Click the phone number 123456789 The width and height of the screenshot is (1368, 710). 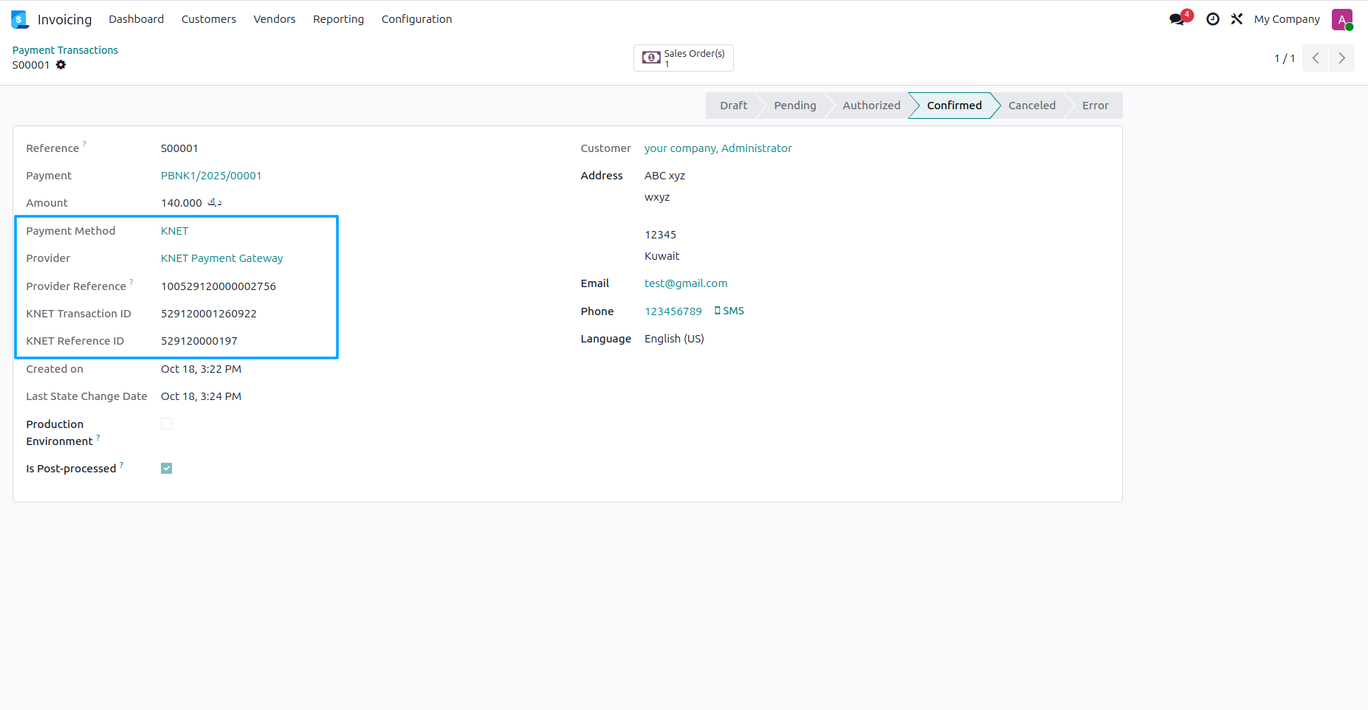point(673,311)
